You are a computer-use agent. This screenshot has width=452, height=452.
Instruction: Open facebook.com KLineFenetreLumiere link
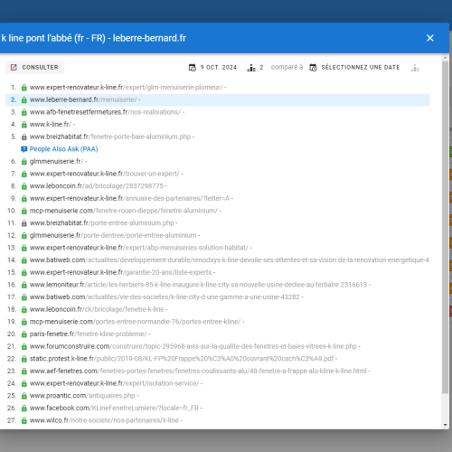114,408
